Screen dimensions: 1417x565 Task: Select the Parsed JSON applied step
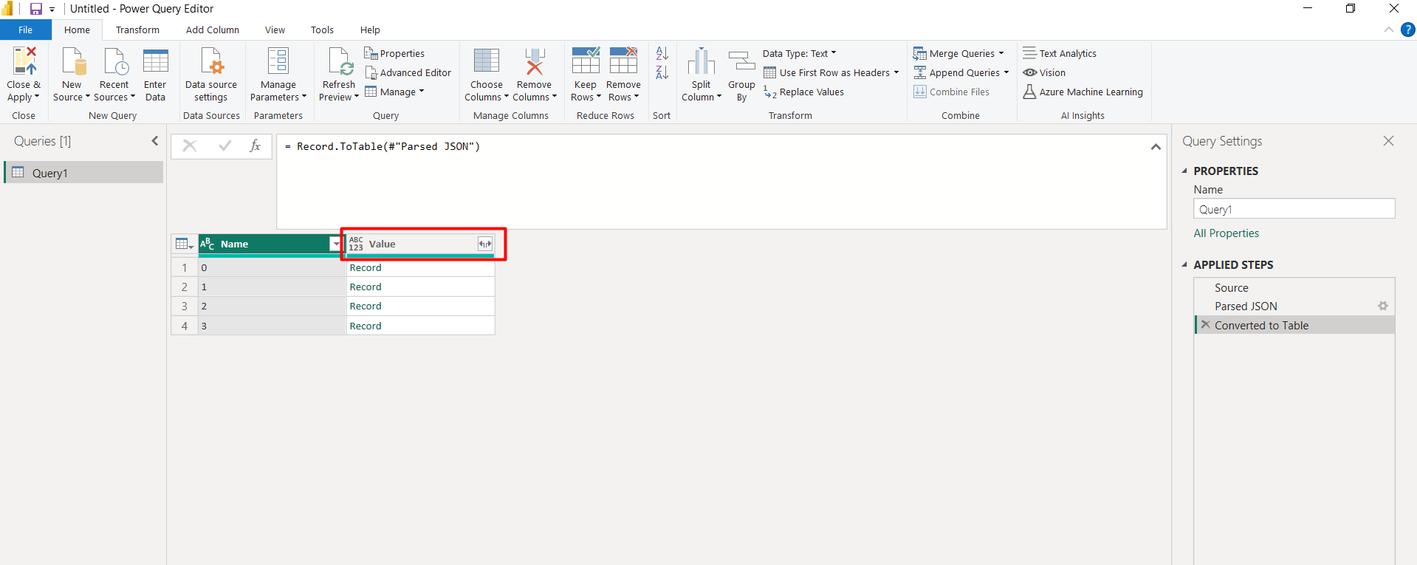[1245, 307]
